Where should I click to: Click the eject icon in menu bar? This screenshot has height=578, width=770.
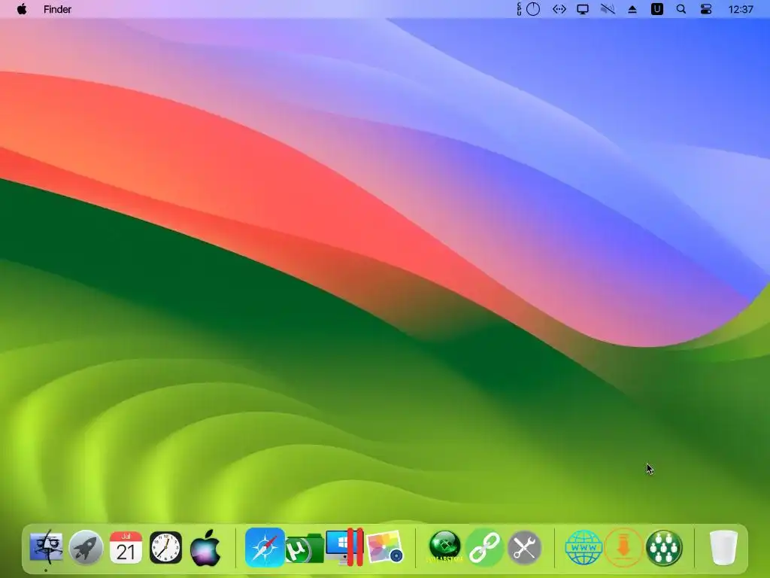[x=632, y=9]
